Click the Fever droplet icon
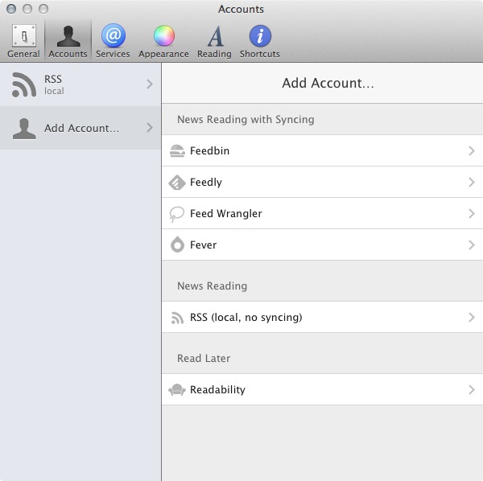The width and height of the screenshot is (483, 481). [x=177, y=245]
